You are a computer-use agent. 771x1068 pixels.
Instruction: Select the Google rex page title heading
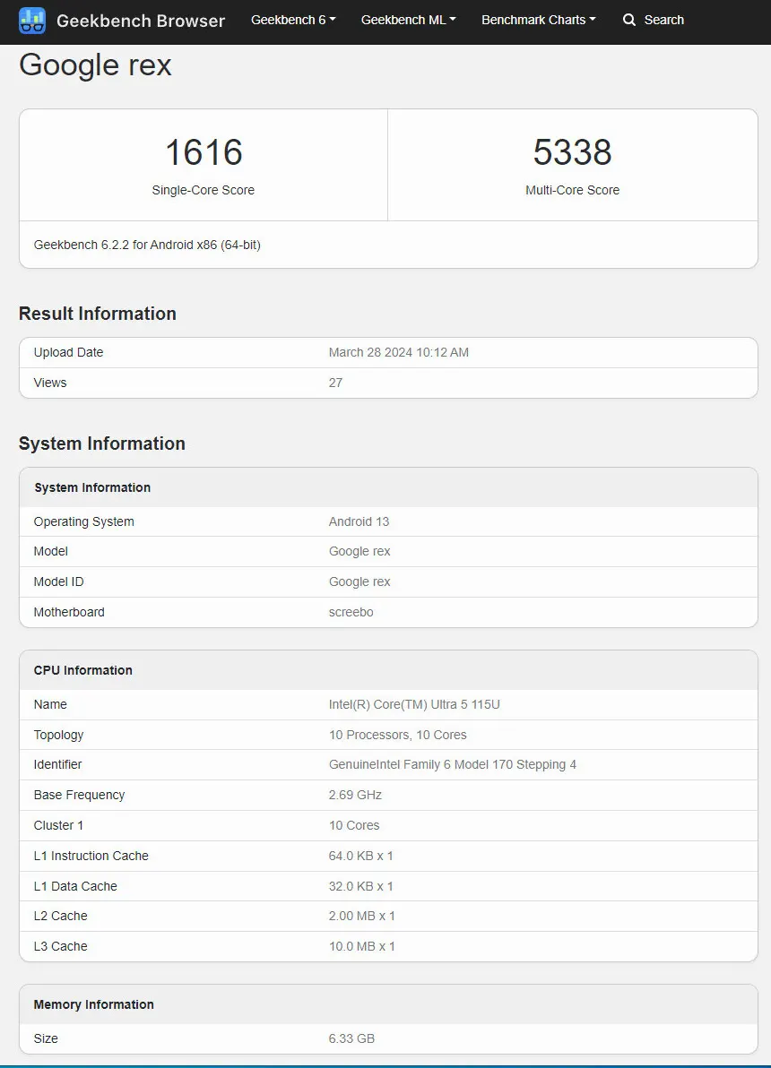95,65
